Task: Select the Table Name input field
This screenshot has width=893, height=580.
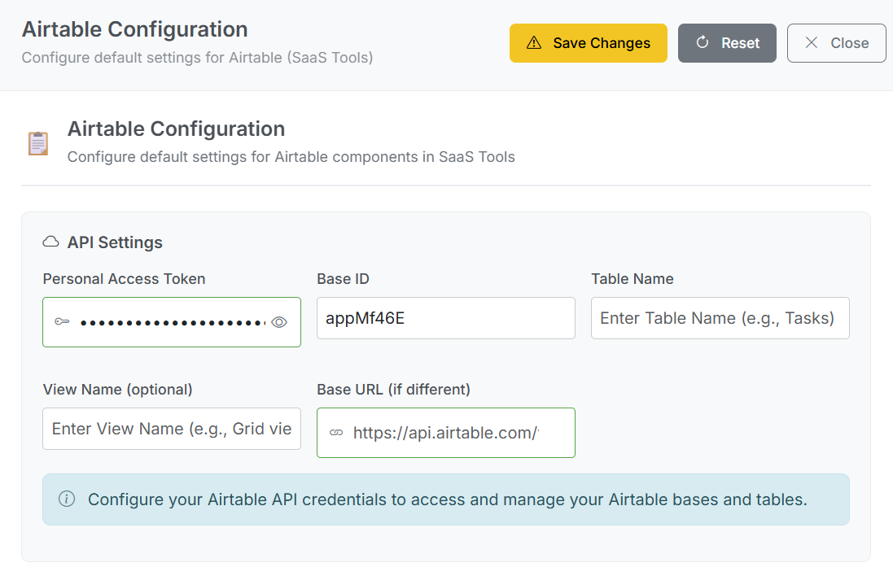Action: tap(720, 318)
